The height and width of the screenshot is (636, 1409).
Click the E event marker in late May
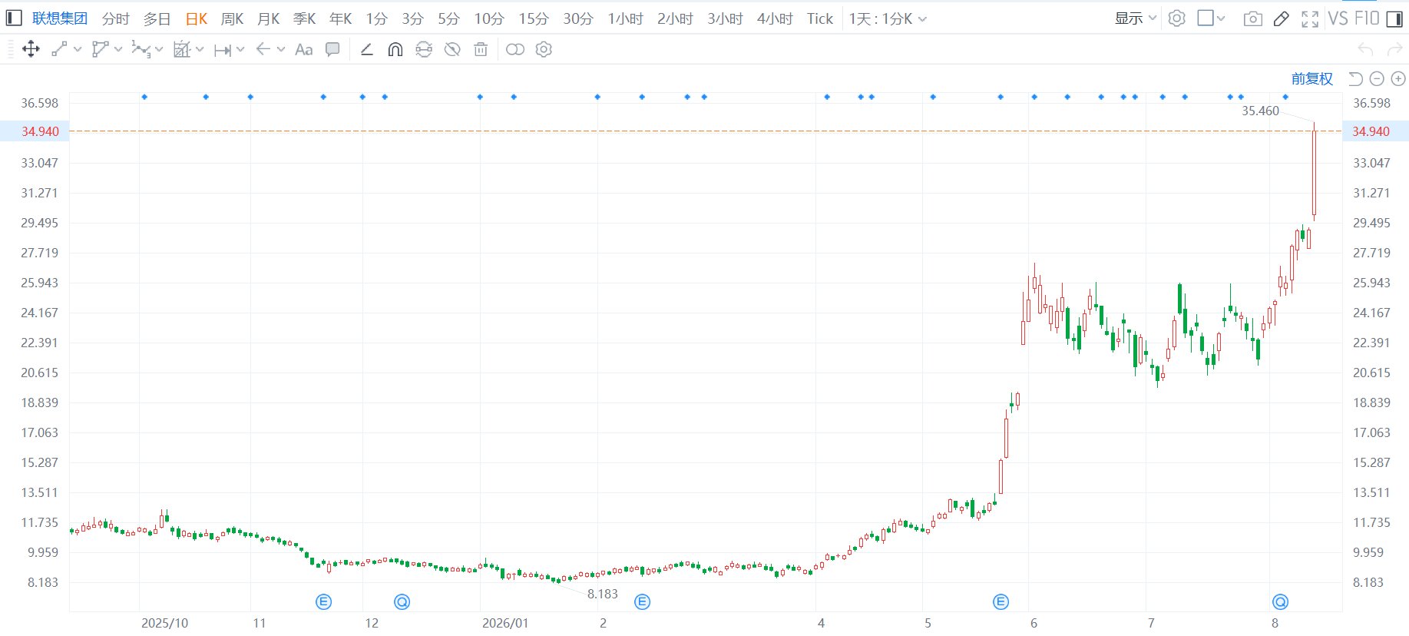point(1001,602)
